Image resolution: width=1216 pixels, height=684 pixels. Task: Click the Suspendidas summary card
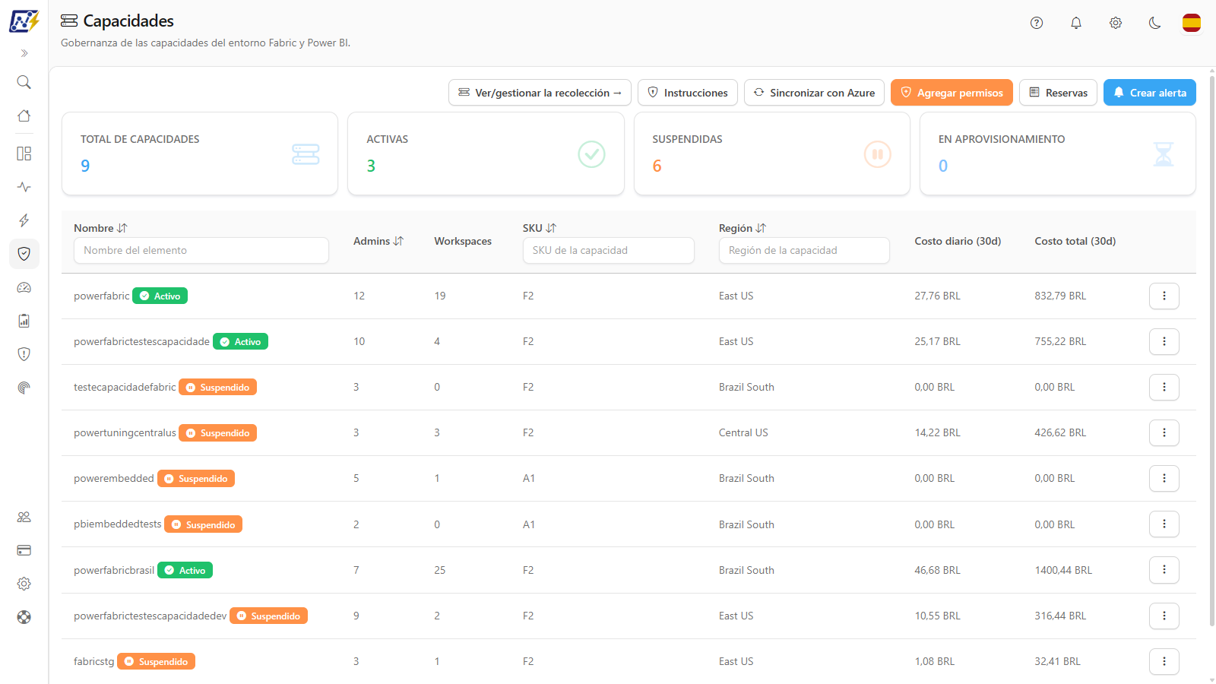coord(772,154)
